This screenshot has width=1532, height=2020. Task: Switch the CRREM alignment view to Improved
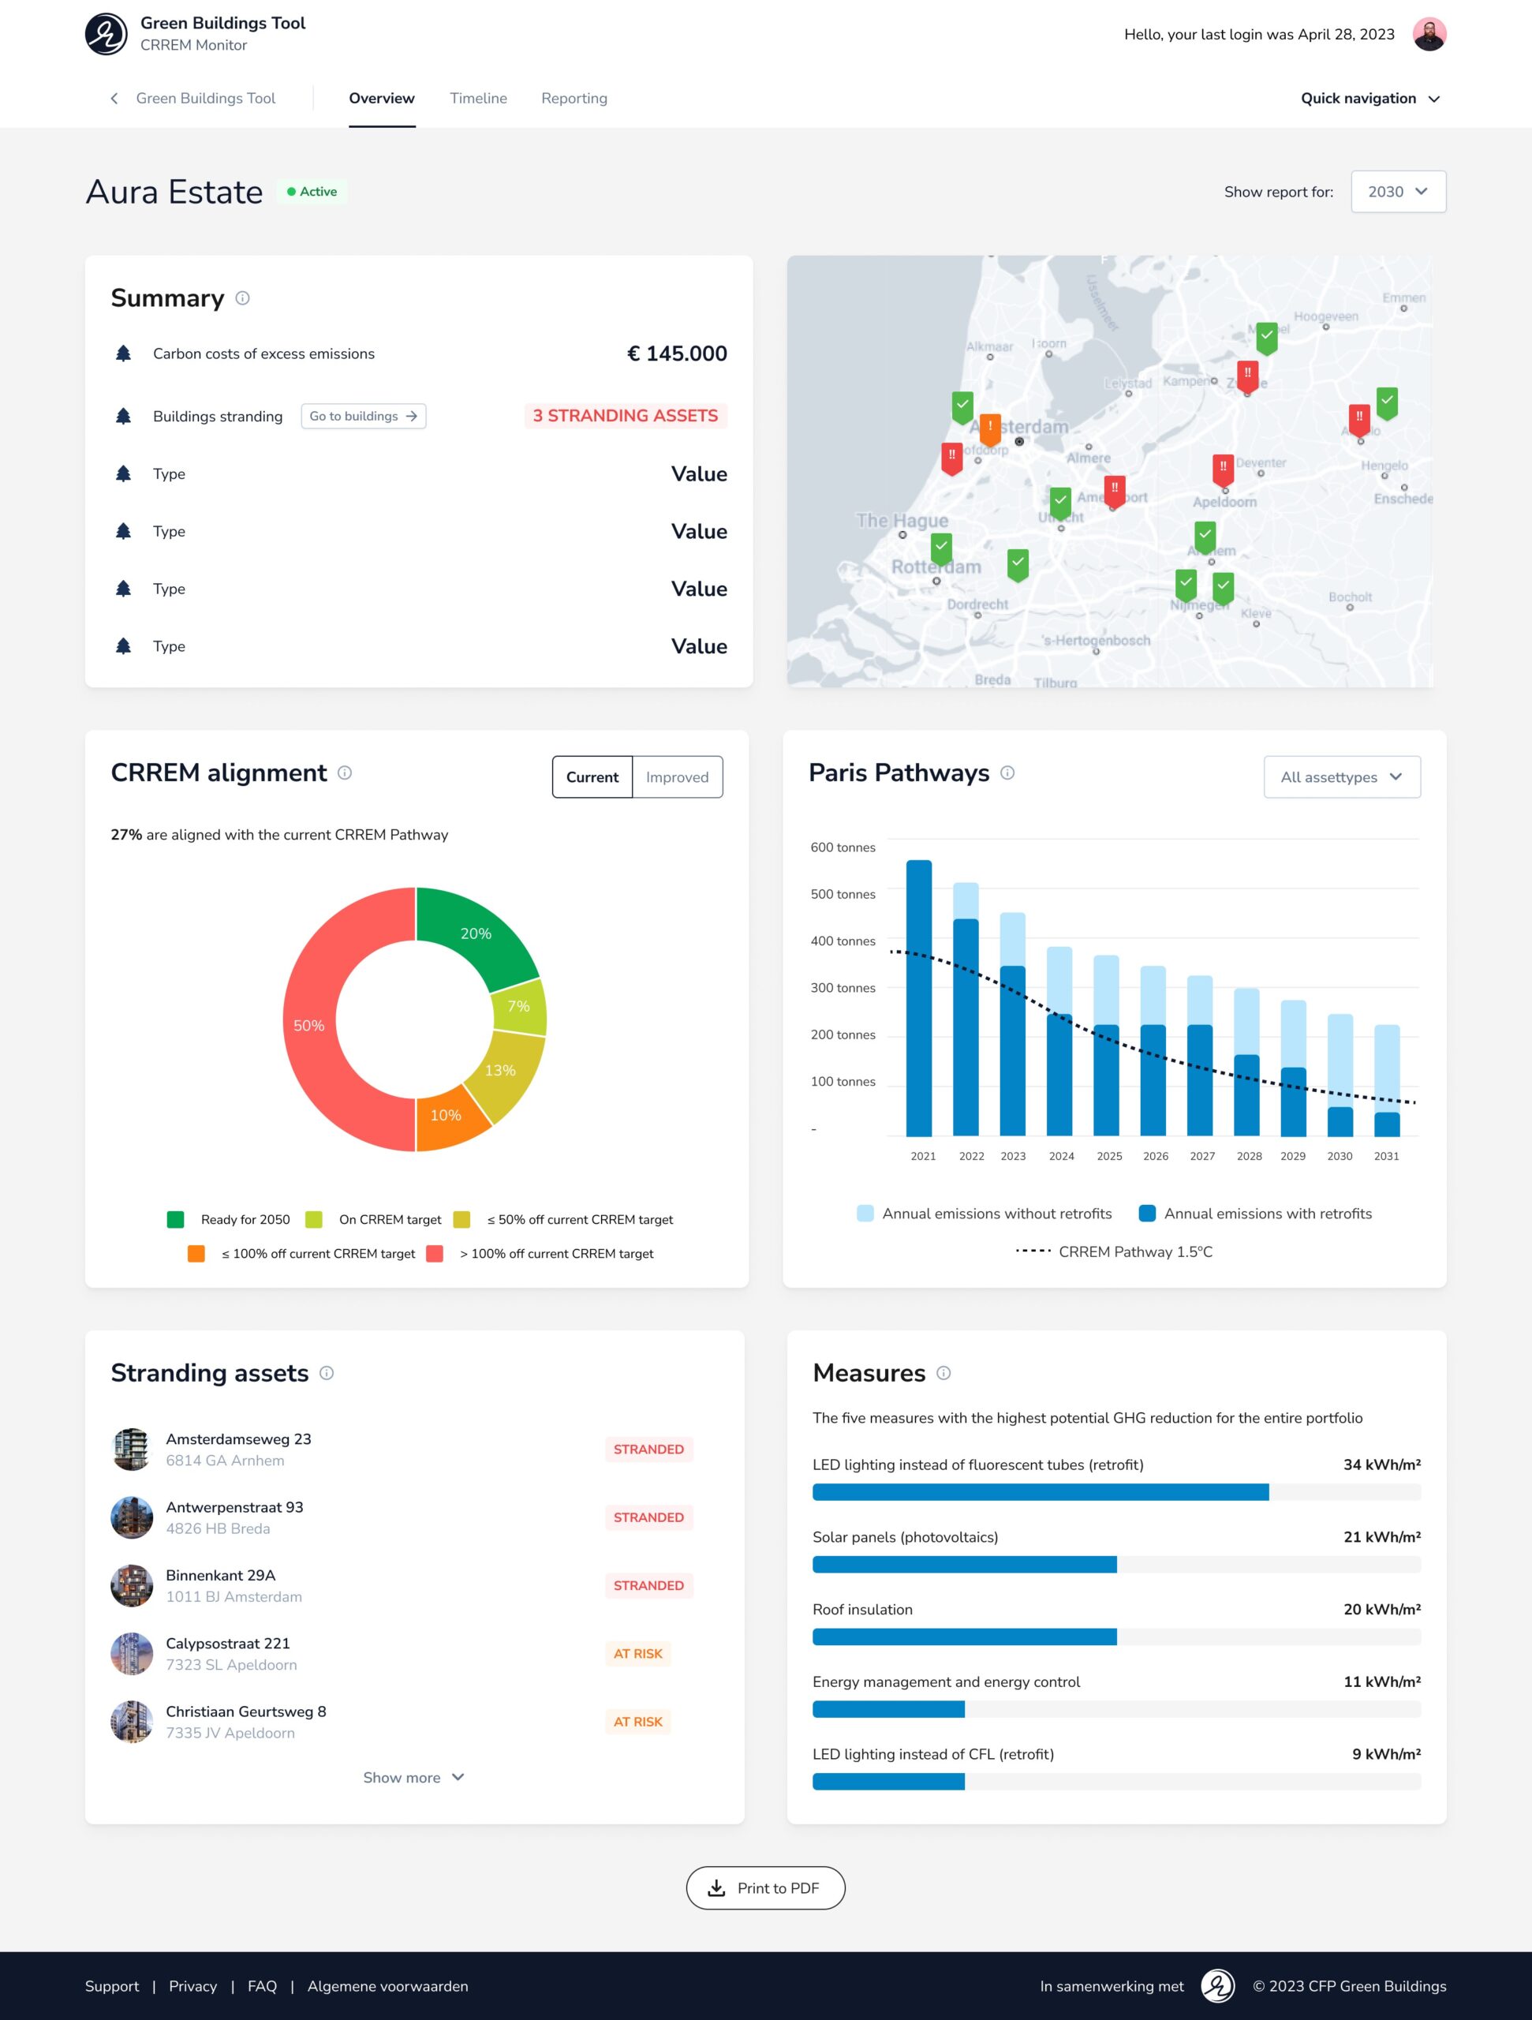coord(677,777)
